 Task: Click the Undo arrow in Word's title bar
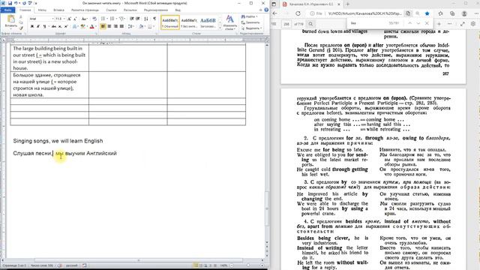(x=16, y=3)
